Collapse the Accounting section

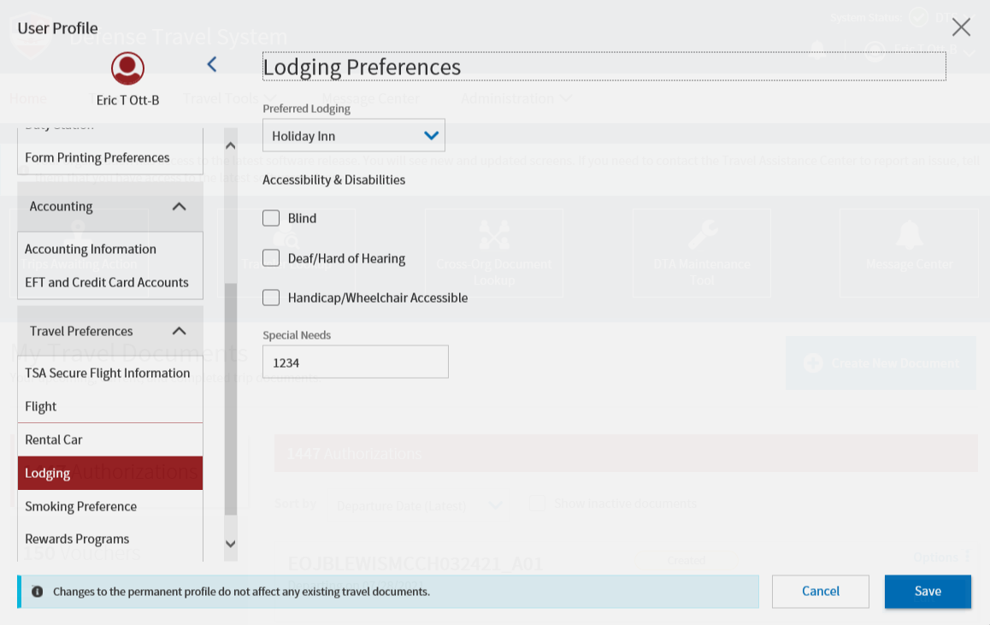pos(179,206)
